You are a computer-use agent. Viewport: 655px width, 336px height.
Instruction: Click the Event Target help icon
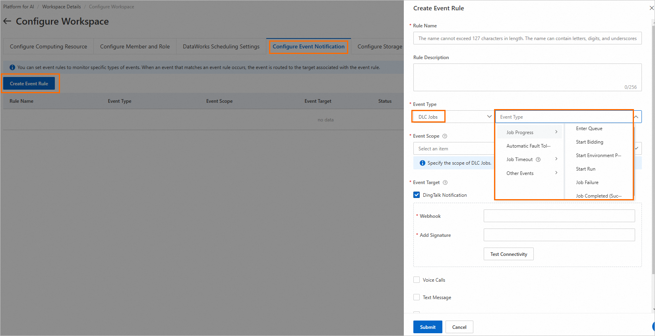tap(445, 182)
